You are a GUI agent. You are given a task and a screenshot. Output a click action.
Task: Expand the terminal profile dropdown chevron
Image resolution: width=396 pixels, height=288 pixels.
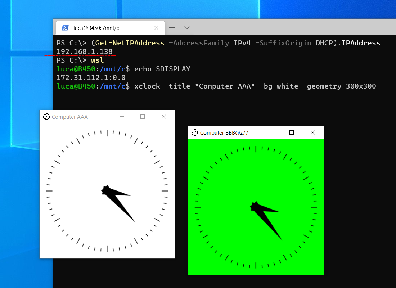coord(187,28)
